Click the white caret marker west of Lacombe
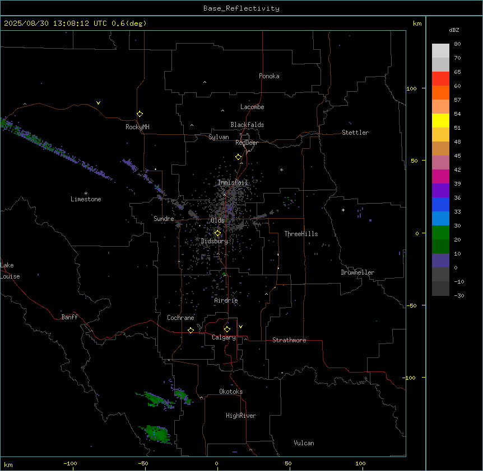Viewport: 483px width, 471px height. (222, 110)
